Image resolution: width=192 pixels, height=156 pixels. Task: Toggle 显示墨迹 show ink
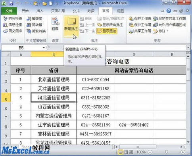107,31
